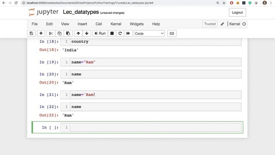Open the command palette keyboard icon
Screen dimensions: 275x155
click(x=172, y=34)
